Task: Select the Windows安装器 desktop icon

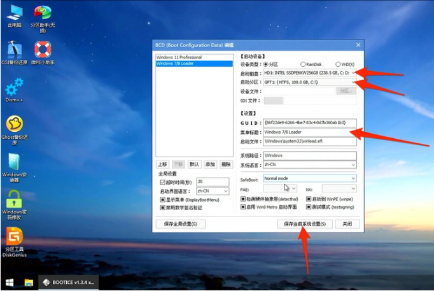Action: pyautogui.click(x=15, y=167)
